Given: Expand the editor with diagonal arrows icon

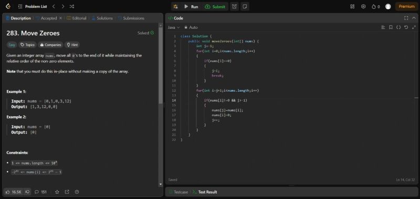Looking at the screenshot, I should (x=414, y=27).
